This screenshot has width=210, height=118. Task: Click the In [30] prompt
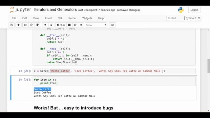click(x=25, y=80)
